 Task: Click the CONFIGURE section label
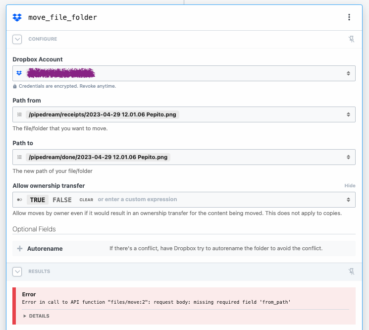tap(43, 39)
